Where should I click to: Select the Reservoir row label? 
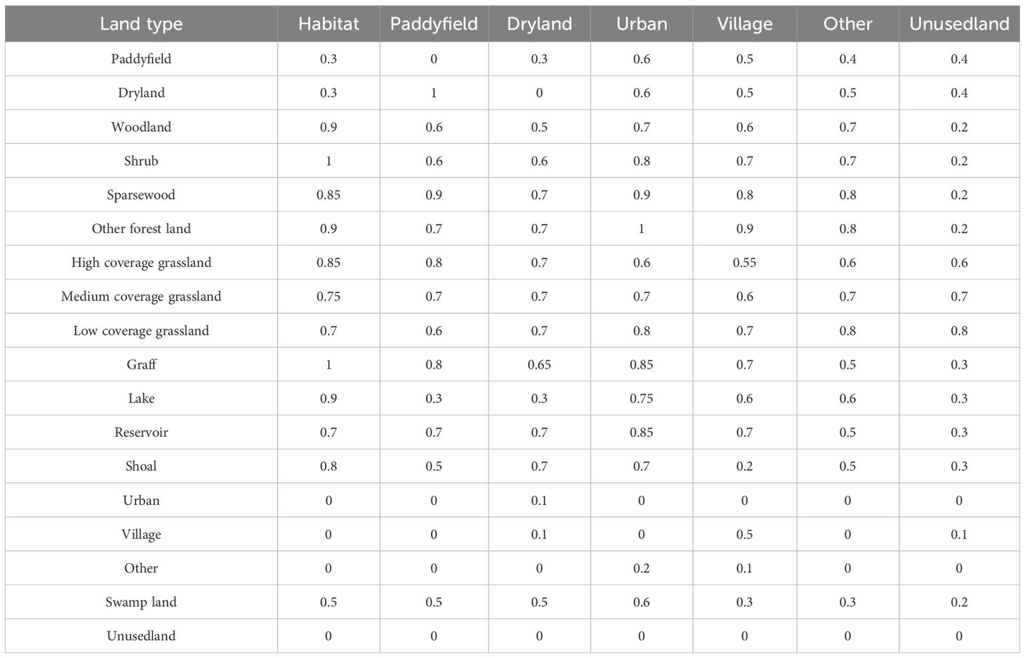pos(141,433)
